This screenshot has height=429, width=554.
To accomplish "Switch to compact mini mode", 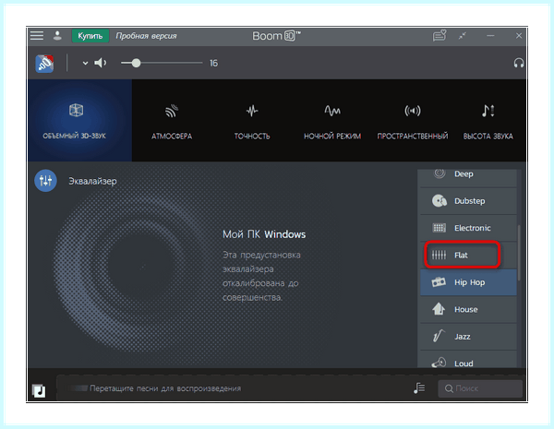I will point(463,36).
